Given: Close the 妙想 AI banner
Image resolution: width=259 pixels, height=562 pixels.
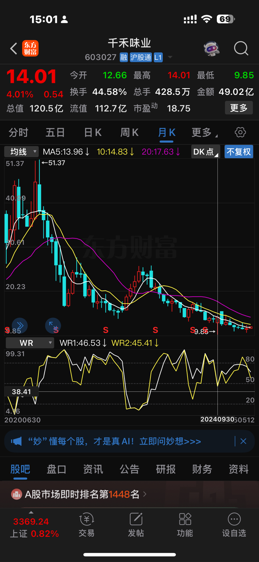Looking at the screenshot, I should (x=243, y=441).
